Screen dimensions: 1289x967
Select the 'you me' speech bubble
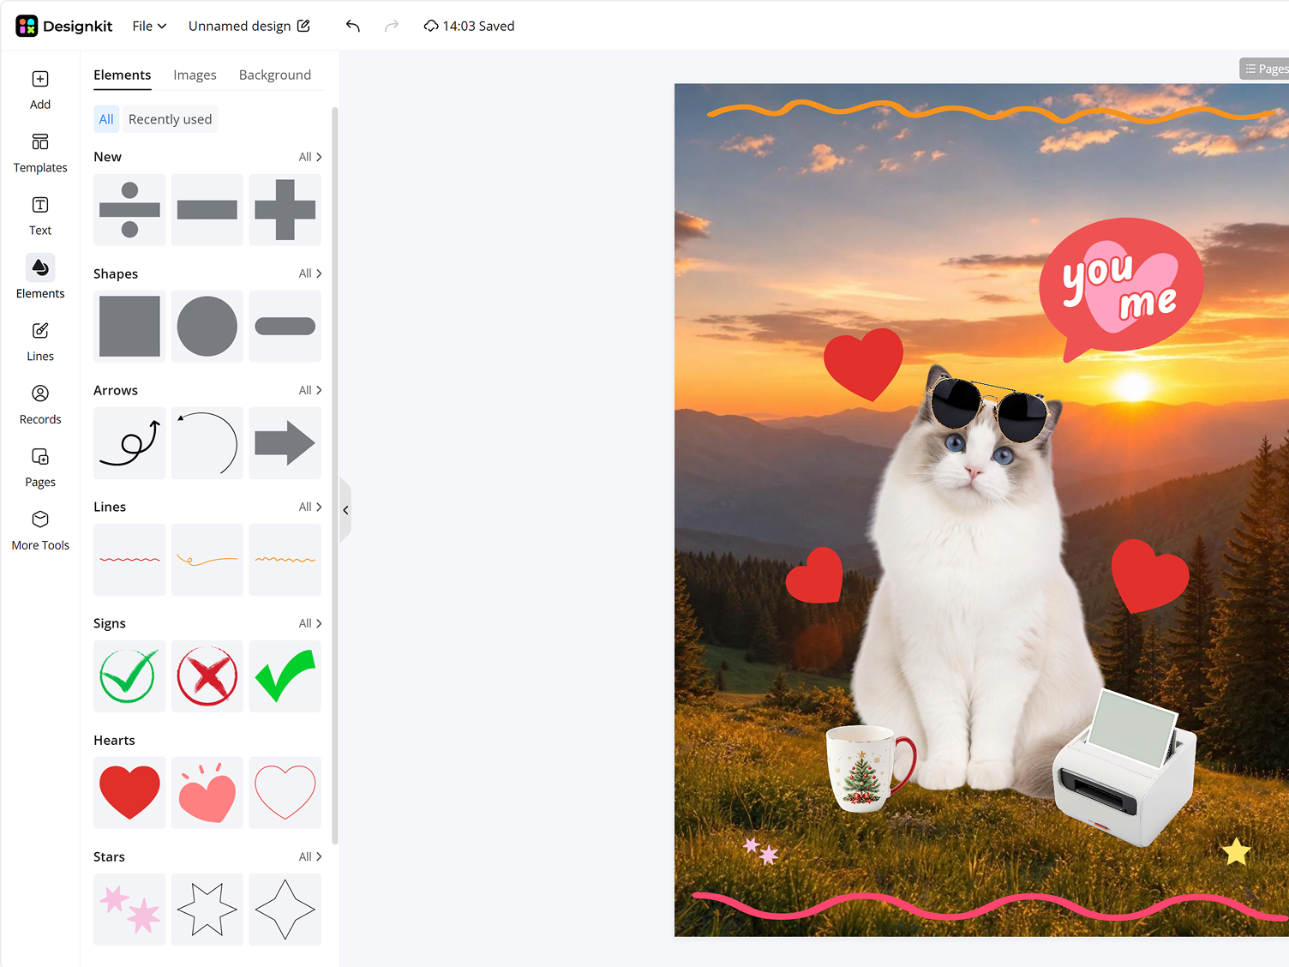1121,289
